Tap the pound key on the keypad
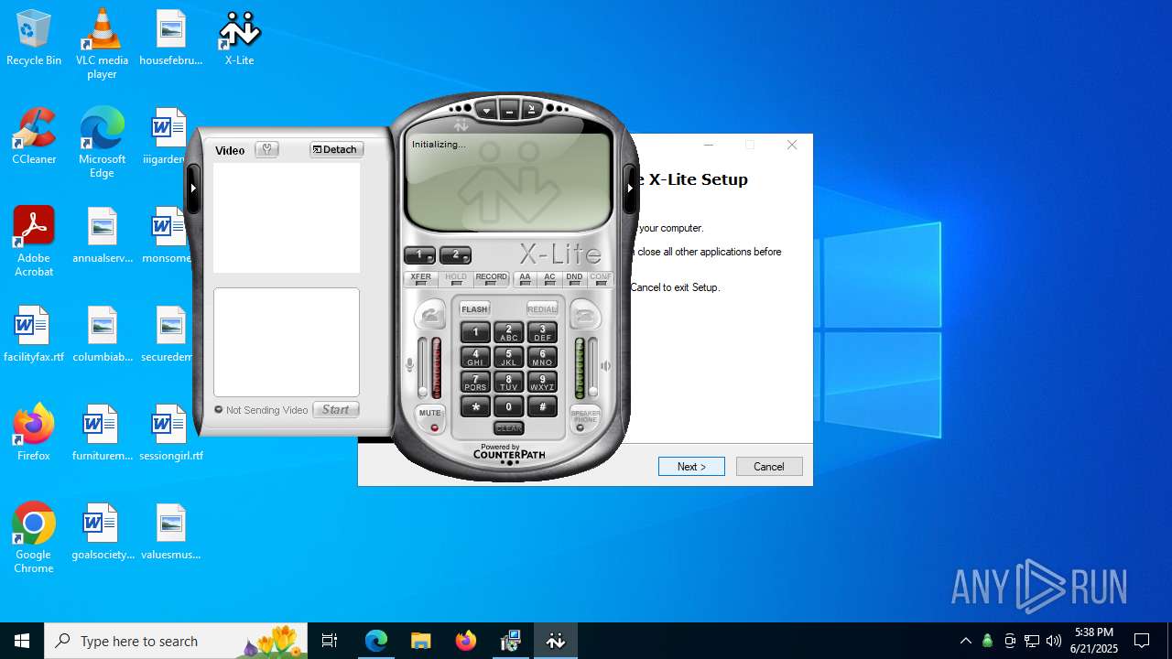The height and width of the screenshot is (659, 1172). [x=542, y=407]
